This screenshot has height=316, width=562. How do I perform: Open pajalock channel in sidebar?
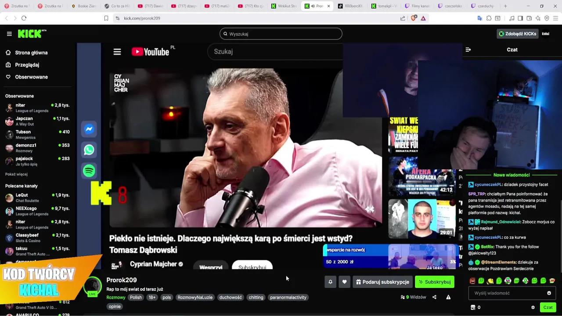coord(37,161)
